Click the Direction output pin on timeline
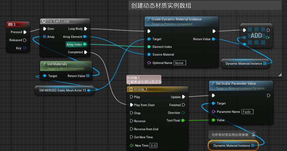The height and width of the screenshot is (151, 287). [x=183, y=113]
